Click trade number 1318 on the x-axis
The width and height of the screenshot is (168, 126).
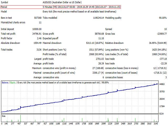coord(64,124)
